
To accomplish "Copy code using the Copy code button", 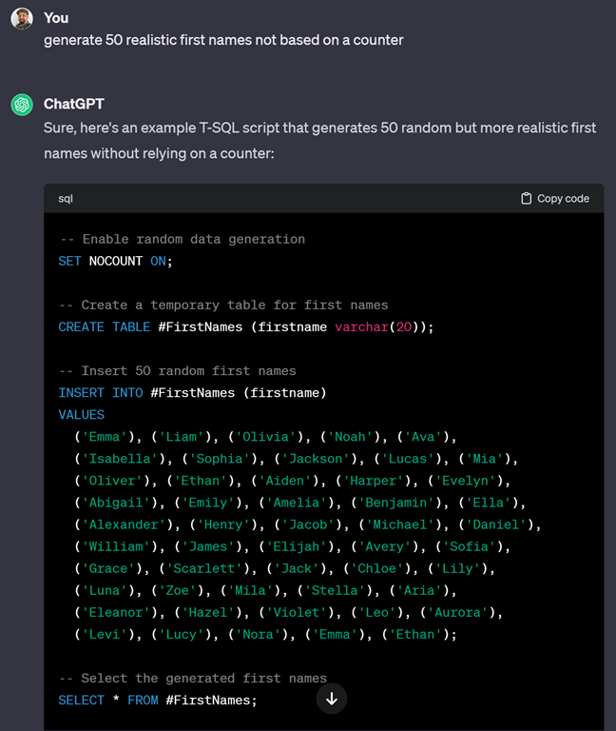I will pos(555,199).
